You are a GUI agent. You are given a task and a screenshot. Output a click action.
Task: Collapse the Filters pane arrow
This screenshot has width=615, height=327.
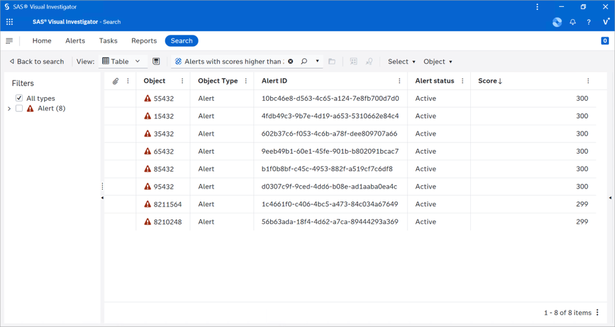click(102, 198)
